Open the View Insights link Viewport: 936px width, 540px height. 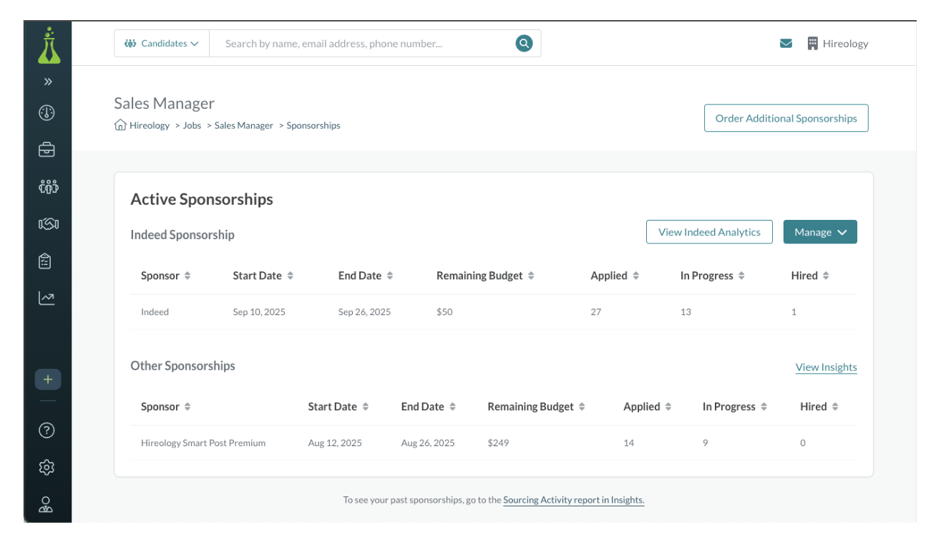[826, 367]
